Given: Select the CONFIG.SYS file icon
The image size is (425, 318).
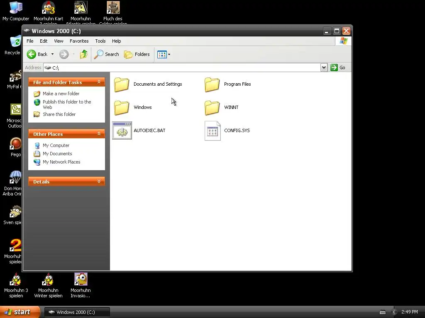Looking at the screenshot, I should (x=212, y=131).
